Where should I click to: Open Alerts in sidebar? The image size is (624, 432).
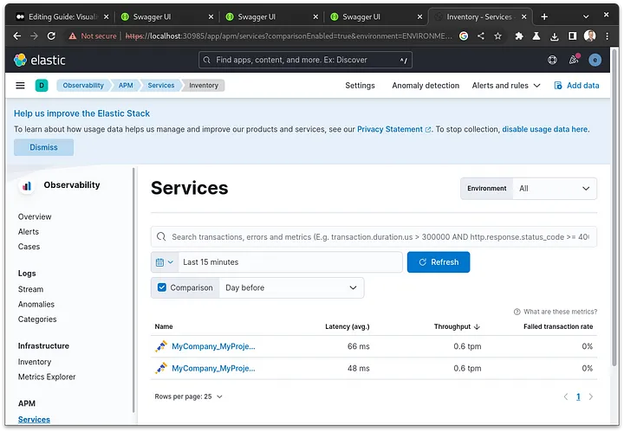coord(29,232)
